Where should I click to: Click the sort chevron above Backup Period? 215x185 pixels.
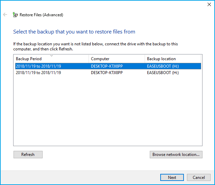tap(52, 56)
